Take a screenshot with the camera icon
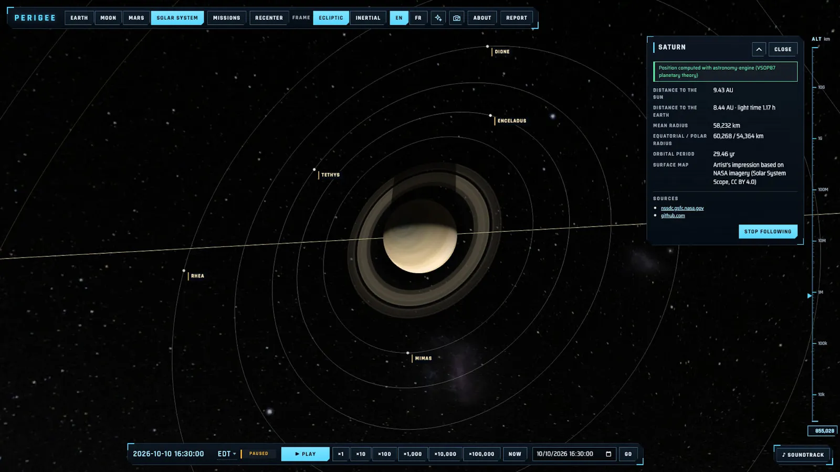 click(457, 18)
